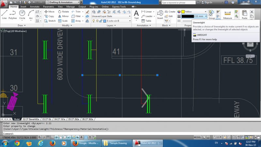Toggle Grid Display in status bar
The width and height of the screenshot is (261, 147).
[48, 137]
